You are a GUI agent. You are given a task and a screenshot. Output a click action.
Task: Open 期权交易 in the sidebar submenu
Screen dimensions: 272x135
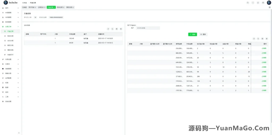click(x=10, y=45)
